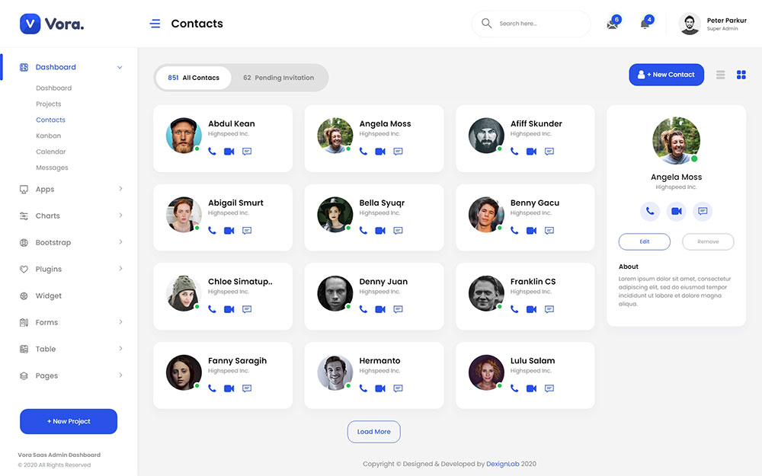Click the Load More button

(x=373, y=432)
